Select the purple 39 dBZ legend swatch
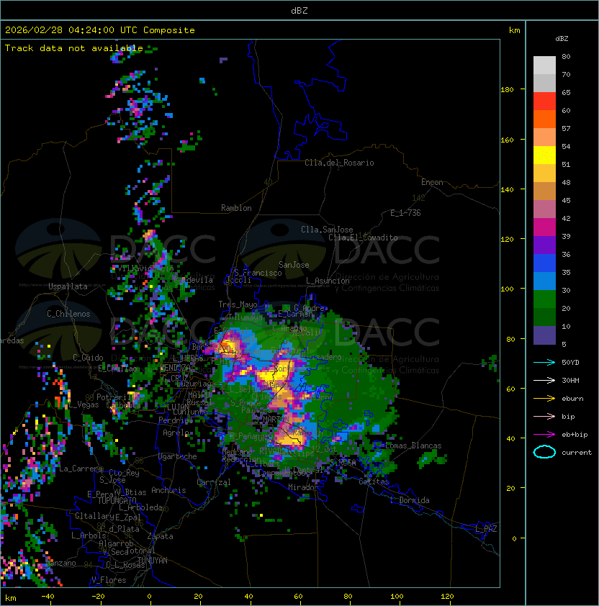This screenshot has width=599, height=606. 544,245
